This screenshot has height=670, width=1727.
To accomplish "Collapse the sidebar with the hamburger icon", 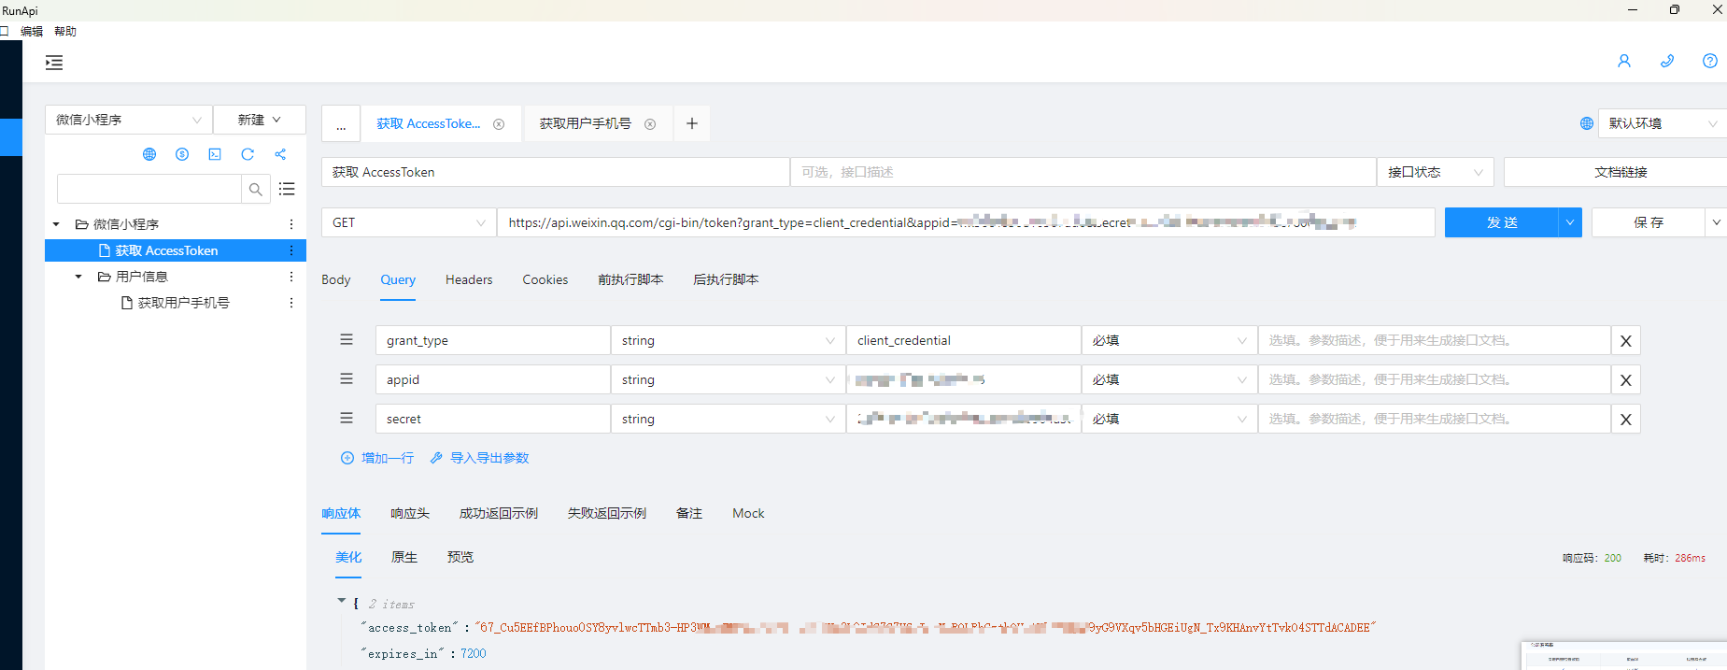I will (x=54, y=63).
